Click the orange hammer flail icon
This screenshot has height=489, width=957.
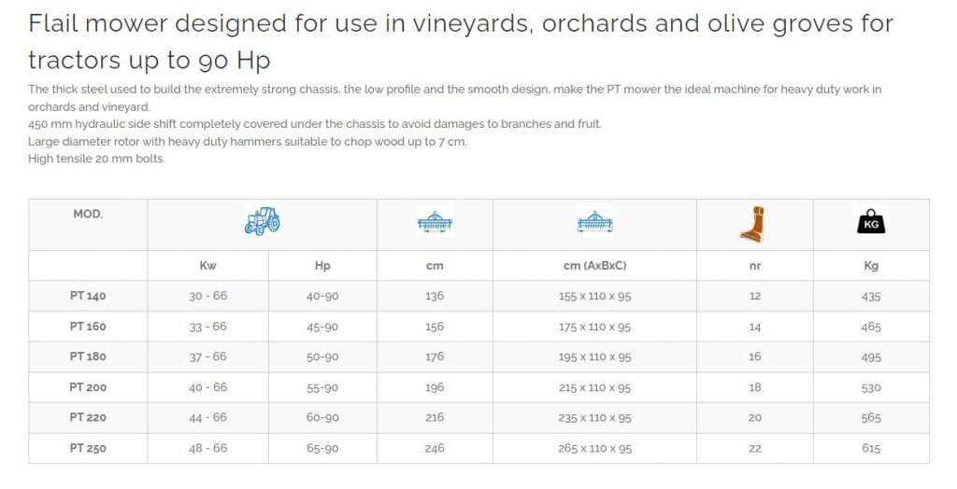(754, 224)
